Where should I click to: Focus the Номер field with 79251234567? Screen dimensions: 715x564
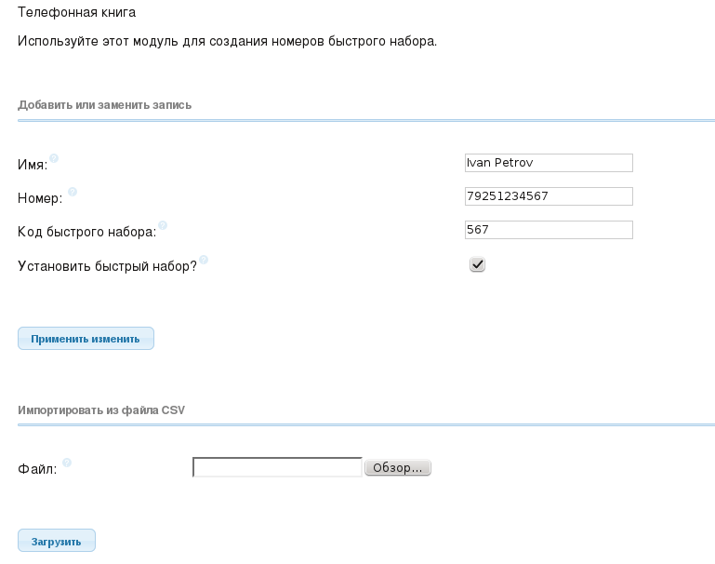pyautogui.click(x=549, y=196)
